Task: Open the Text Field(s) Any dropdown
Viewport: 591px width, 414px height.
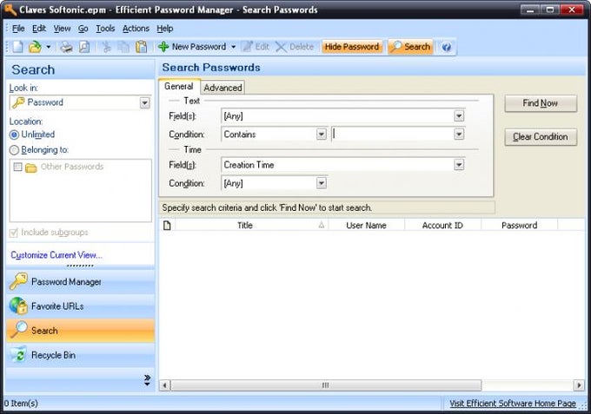Action: pos(459,116)
